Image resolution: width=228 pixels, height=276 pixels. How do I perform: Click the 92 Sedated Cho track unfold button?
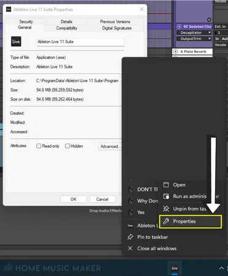[x=179, y=26]
